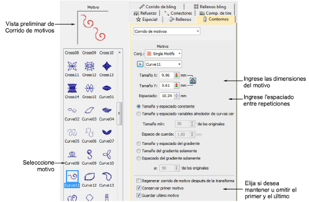309x202 pixels.
Task: Uncheck Conservar primer motivo
Action: [x=139, y=188]
